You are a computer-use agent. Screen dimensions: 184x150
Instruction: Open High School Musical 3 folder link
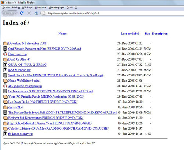click(x=50, y=123)
